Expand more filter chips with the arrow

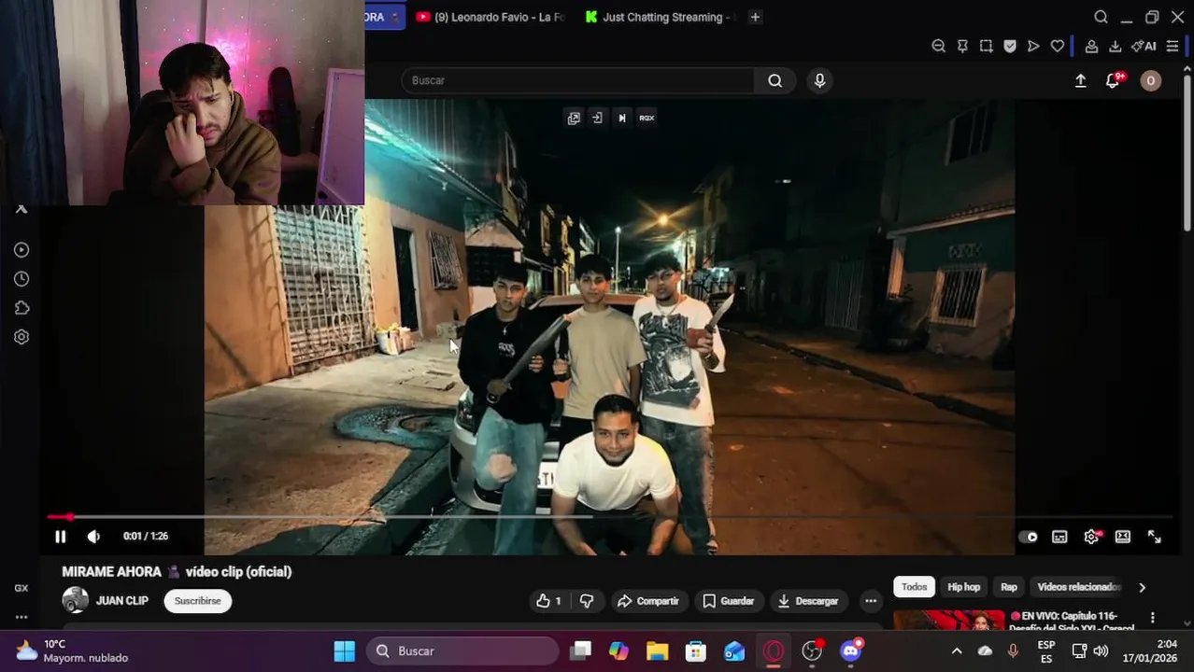tap(1142, 587)
